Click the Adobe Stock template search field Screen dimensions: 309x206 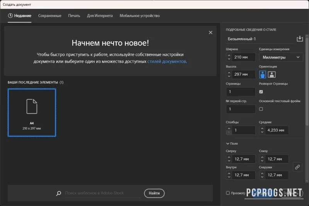[102, 193]
